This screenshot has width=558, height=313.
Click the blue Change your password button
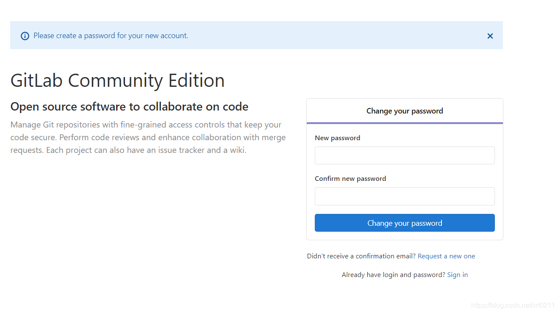point(405,223)
